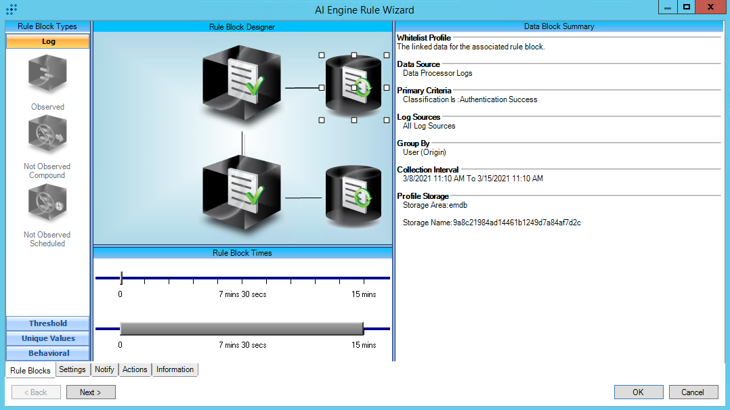Confirm with the OK button
The height and width of the screenshot is (410, 730).
[x=638, y=392]
